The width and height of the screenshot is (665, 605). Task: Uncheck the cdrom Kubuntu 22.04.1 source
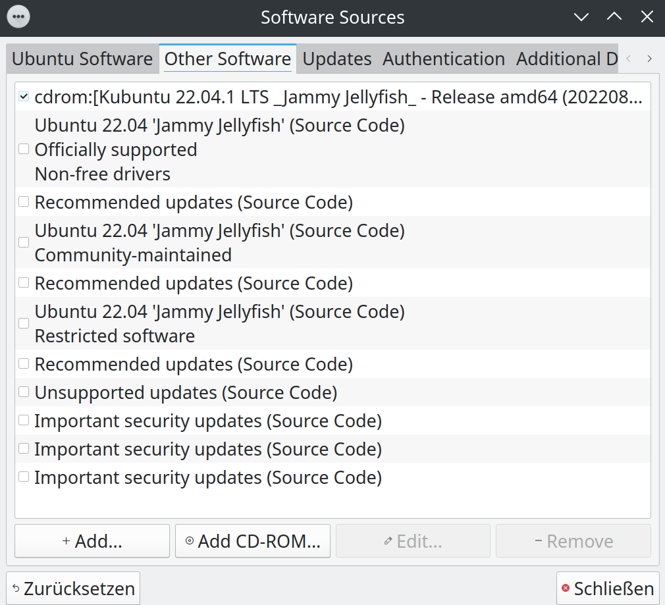(24, 97)
